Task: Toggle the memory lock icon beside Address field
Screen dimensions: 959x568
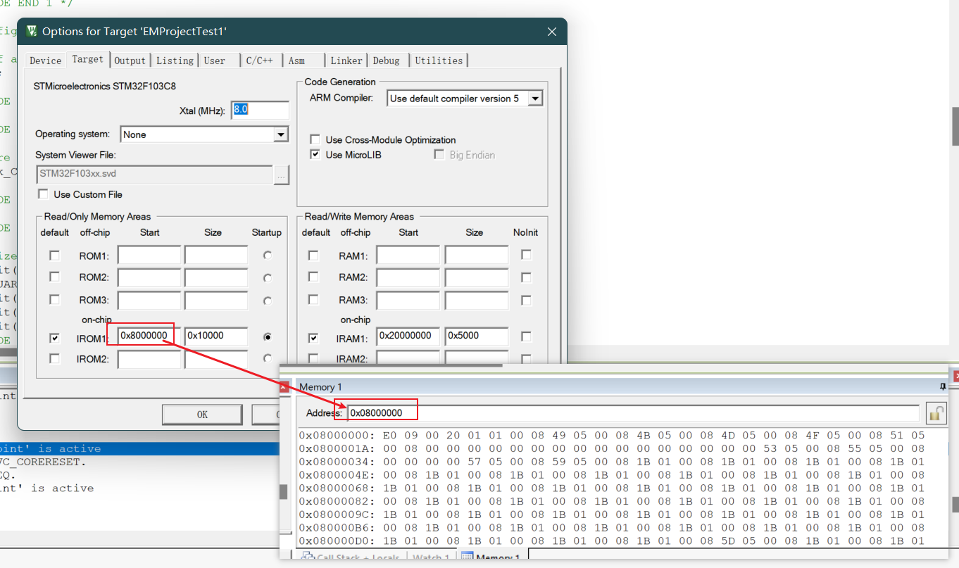Action: coord(936,413)
